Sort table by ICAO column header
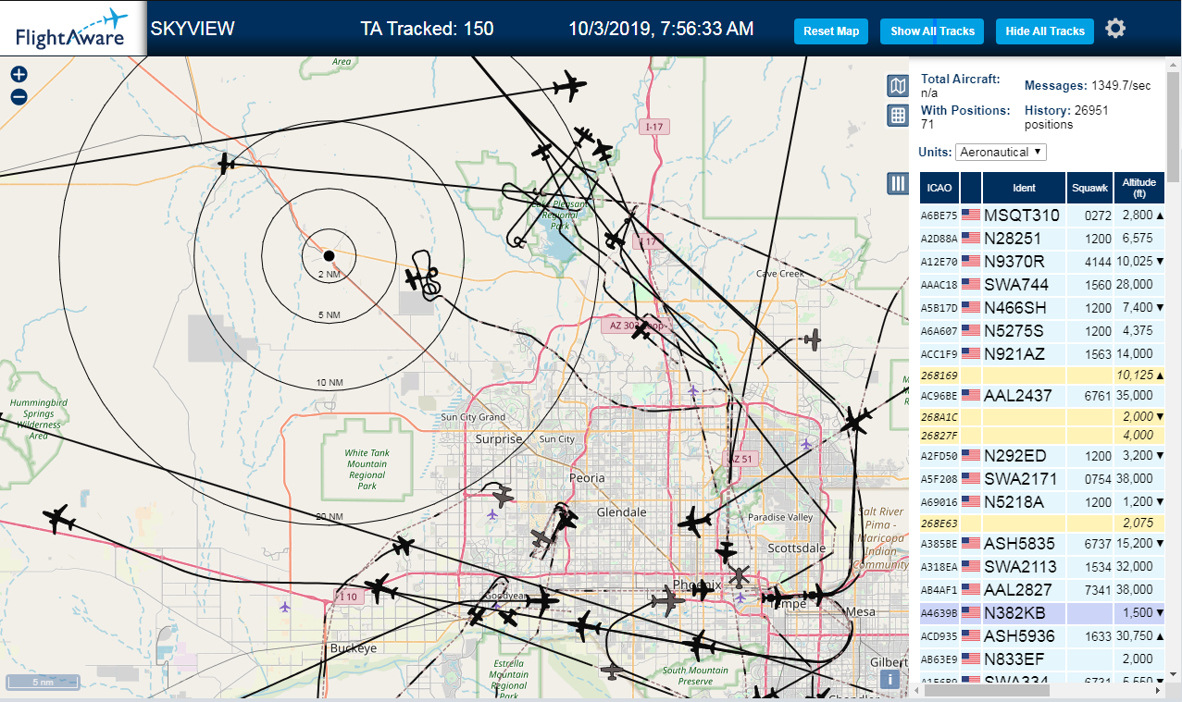The width and height of the screenshot is (1182, 702). tap(939, 188)
